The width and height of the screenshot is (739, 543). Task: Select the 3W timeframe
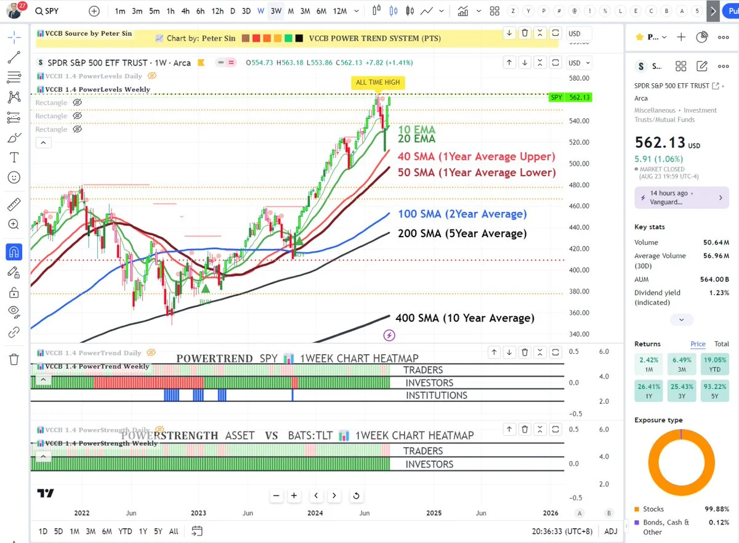(277, 11)
